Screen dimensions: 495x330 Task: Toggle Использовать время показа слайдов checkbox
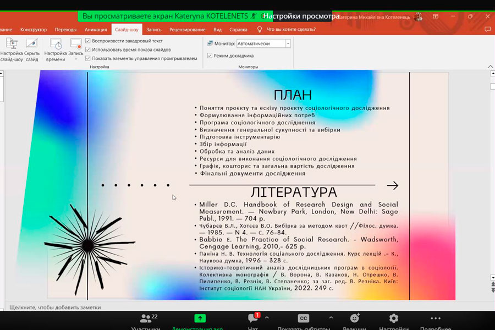[88, 50]
